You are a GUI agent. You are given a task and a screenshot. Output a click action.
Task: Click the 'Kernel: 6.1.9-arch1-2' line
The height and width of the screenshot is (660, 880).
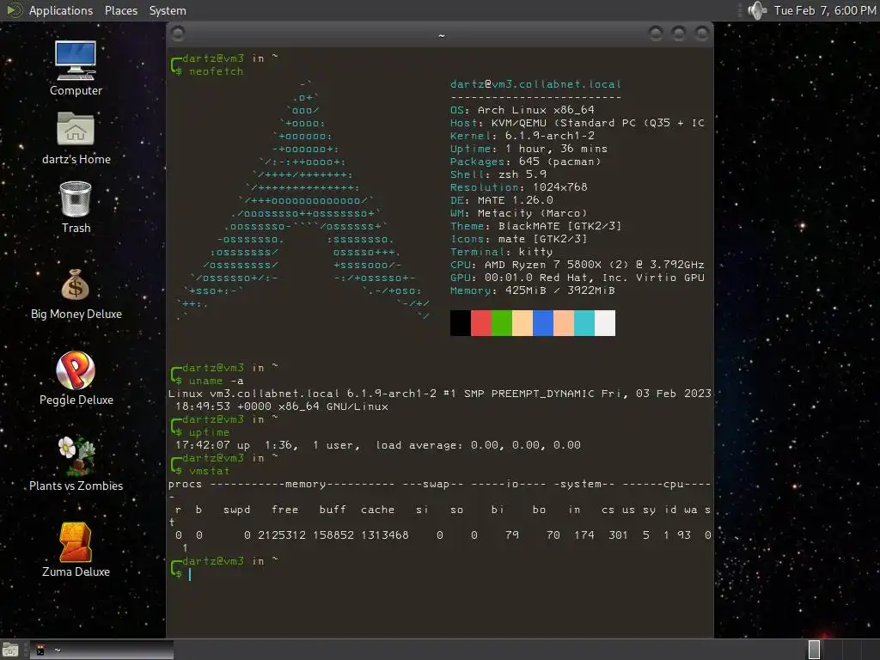click(522, 136)
